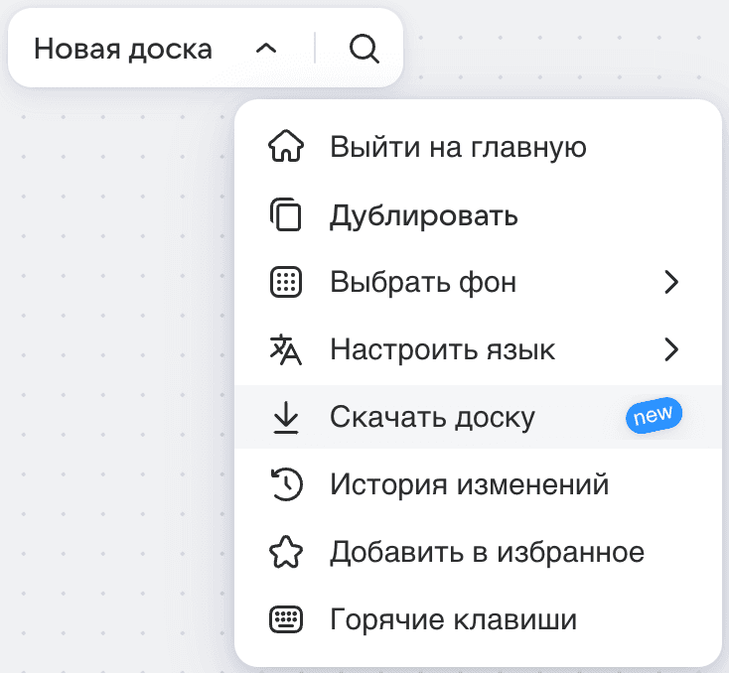Open 'История изменений'
The width and height of the screenshot is (729, 673).
478,484
